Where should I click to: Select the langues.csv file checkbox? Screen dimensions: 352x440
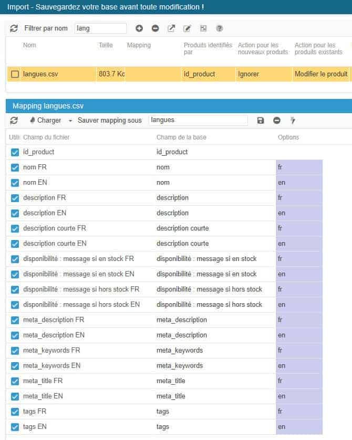click(15, 74)
